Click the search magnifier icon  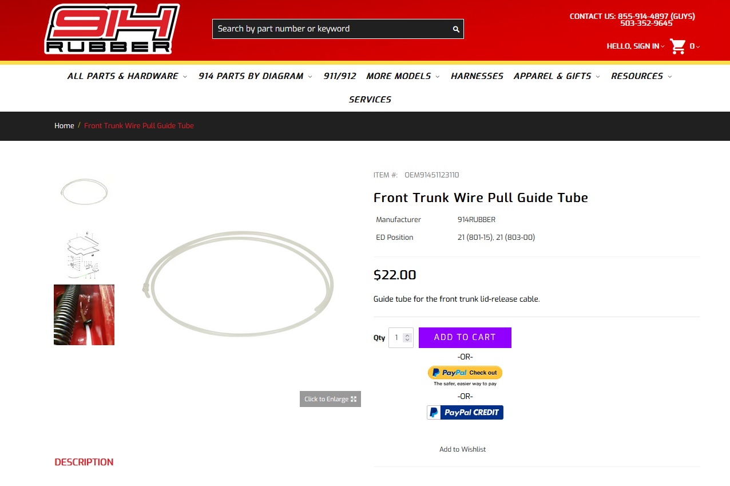click(x=456, y=29)
